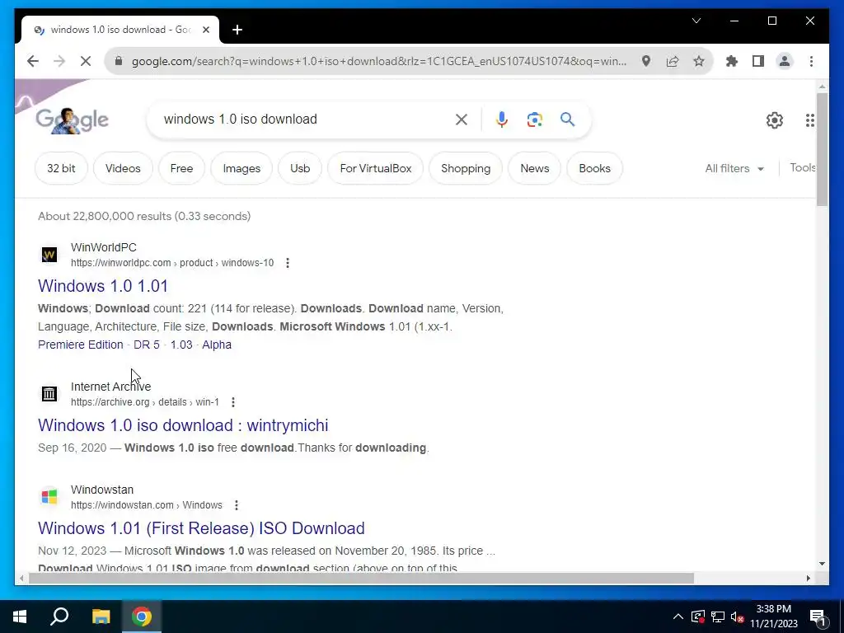Viewport: 844px width, 633px height.
Task: Stop loading the page
Action: [86, 61]
